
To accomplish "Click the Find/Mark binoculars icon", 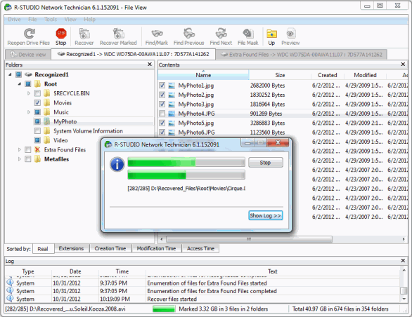I will 157,34.
